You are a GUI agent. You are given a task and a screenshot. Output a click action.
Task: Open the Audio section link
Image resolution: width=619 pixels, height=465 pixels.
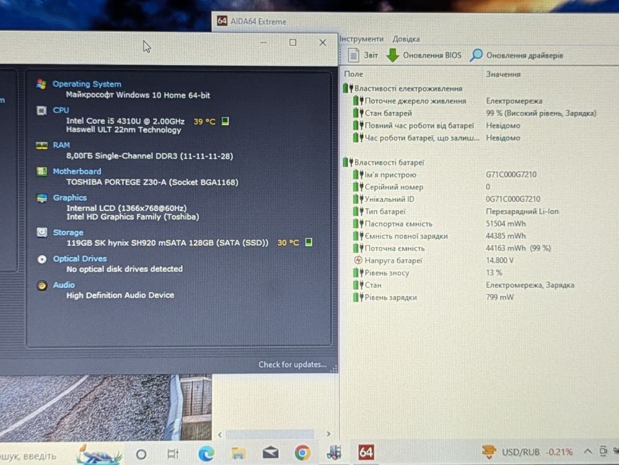point(64,285)
